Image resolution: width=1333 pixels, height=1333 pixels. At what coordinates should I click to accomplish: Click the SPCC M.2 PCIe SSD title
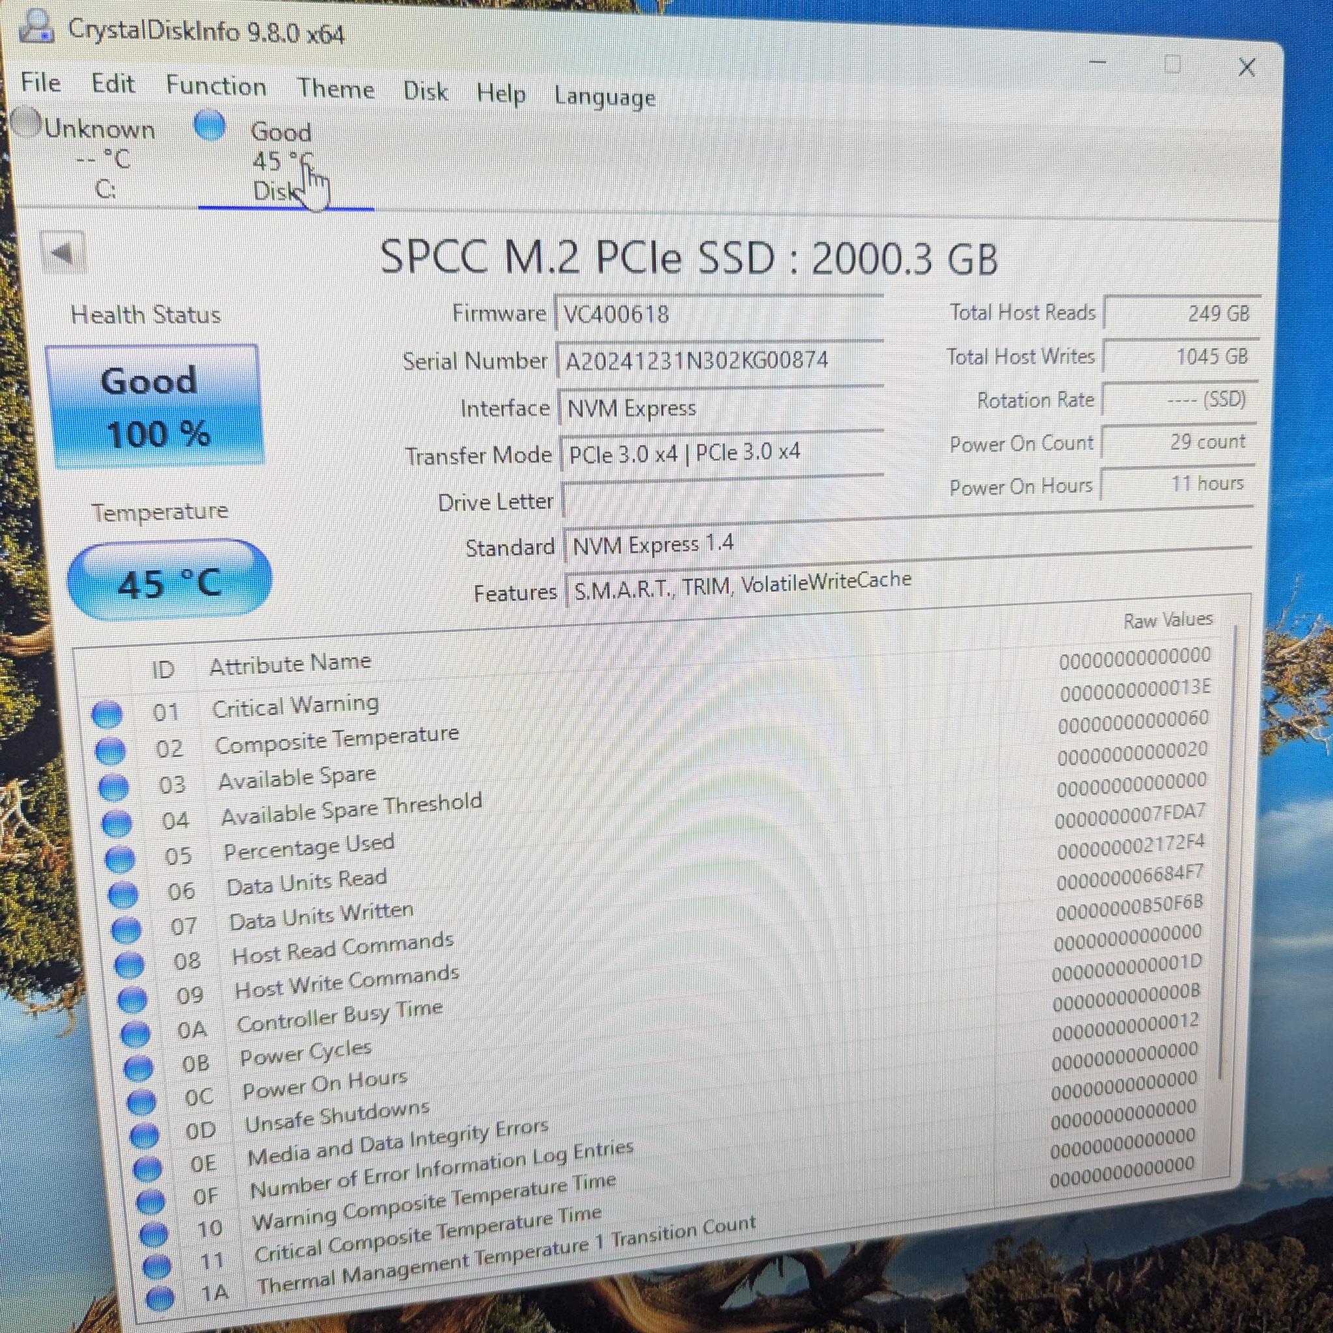pyautogui.click(x=689, y=257)
